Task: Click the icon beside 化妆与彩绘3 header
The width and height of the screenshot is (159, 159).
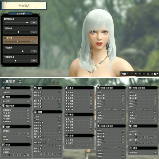Action: [x=130, y=88]
